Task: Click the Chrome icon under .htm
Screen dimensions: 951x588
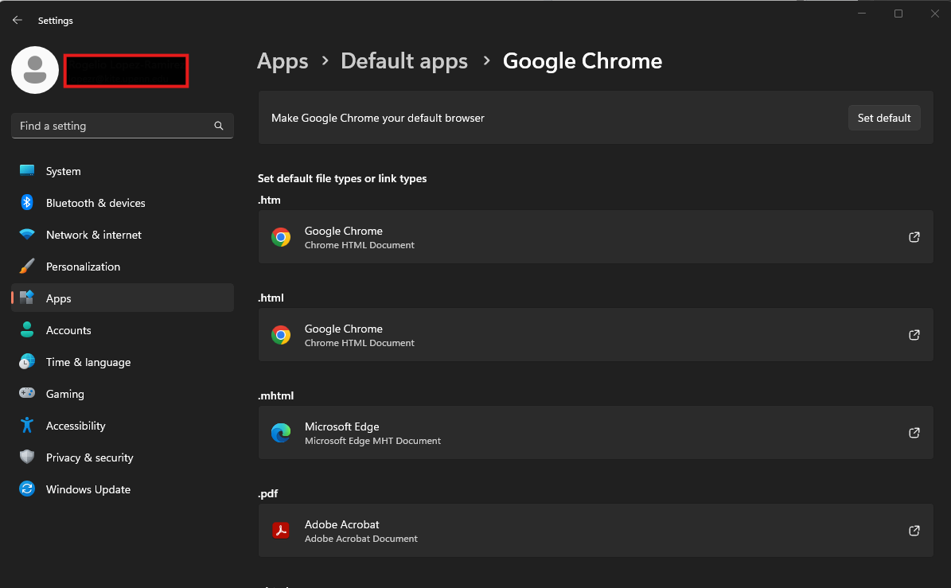Action: point(281,237)
